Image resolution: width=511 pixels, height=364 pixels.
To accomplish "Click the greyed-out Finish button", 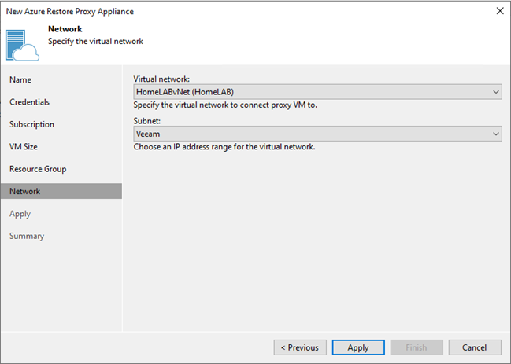I will click(x=417, y=347).
